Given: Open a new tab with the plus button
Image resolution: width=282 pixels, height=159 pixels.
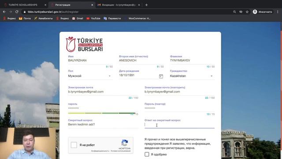Looking at the screenshot, I should (x=146, y=5).
